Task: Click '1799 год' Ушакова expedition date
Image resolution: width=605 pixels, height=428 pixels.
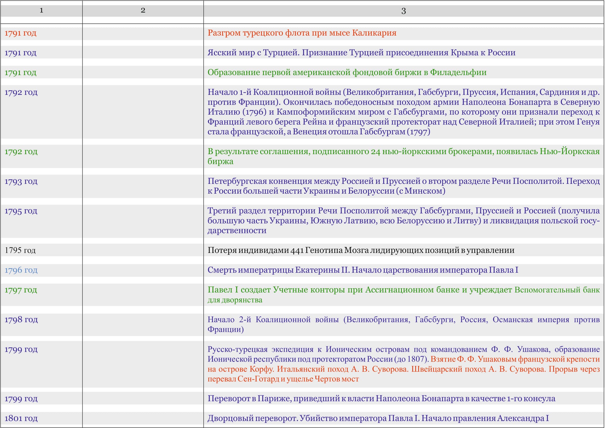Action: click(21, 349)
